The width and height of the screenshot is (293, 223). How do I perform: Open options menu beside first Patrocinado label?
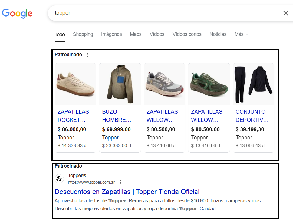coord(88,55)
